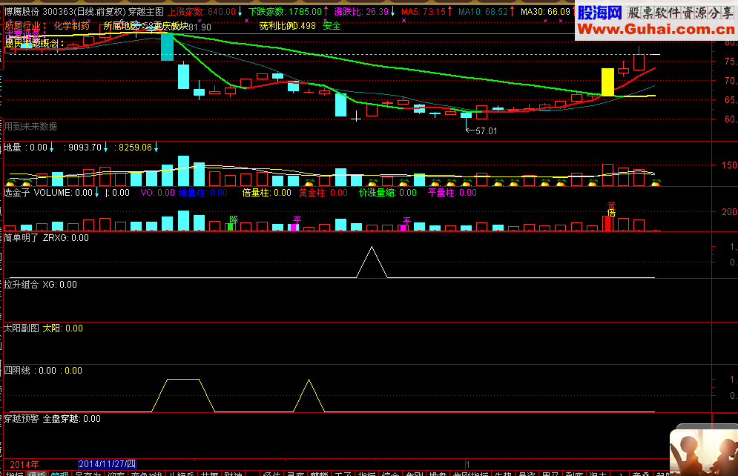Select the solid yellow candlestick
Screen dimensions: 738x476
(607, 82)
